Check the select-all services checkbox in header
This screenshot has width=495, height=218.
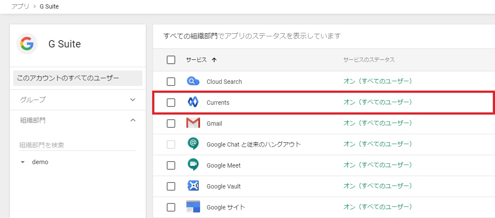tap(171, 60)
